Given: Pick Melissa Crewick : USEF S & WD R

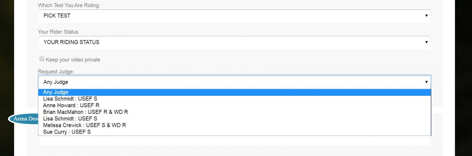Looking at the screenshot, I should 84,125.
